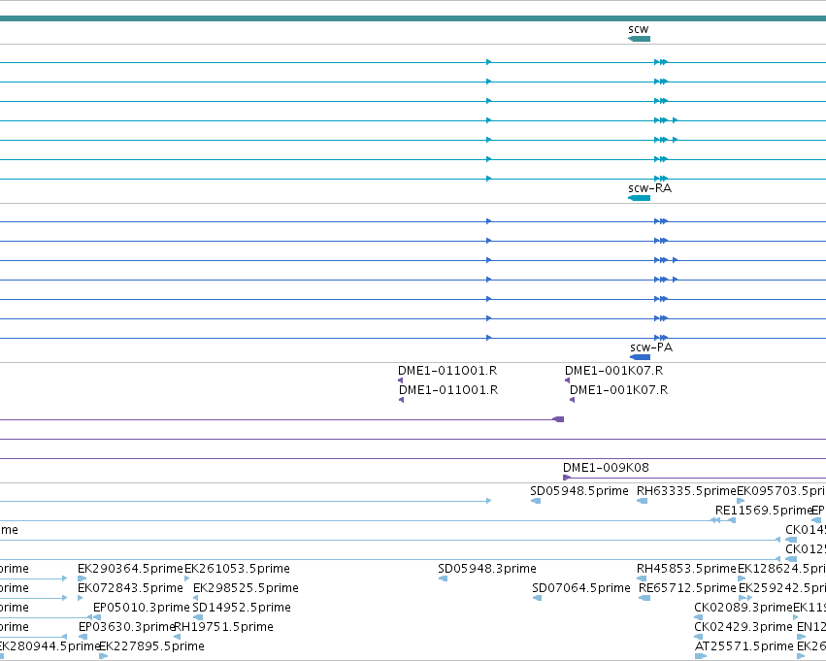Click the purple clone end block left of DME1-009K08

tap(558, 419)
